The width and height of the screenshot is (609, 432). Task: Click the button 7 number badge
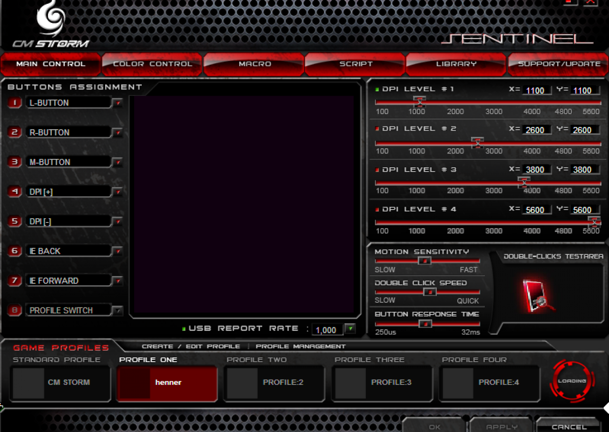(15, 280)
